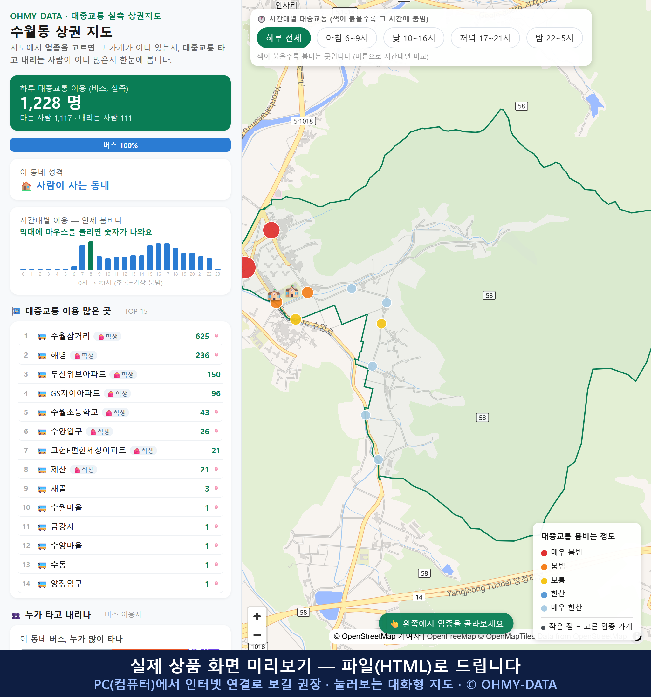Image resolution: width=651 pixels, height=697 pixels.
Task: Click the chart bar above hour 17
Action: point(167,256)
